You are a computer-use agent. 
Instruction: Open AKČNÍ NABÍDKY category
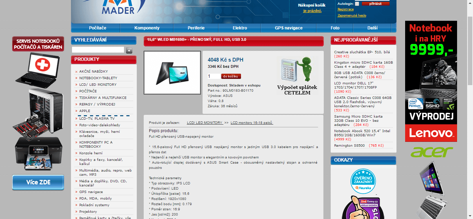pyautogui.click(x=93, y=72)
